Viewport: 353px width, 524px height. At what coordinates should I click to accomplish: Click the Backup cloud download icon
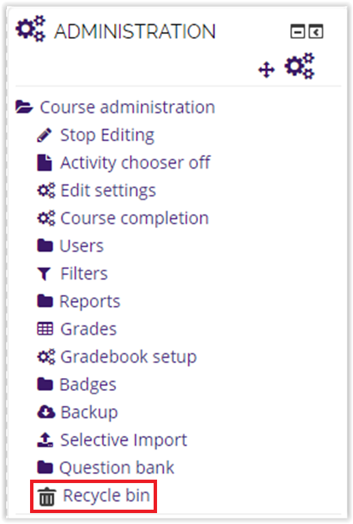(46, 412)
